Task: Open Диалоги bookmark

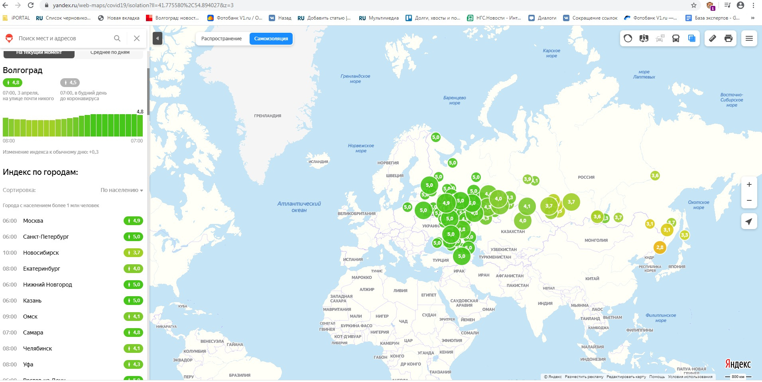Action: pyautogui.click(x=542, y=18)
